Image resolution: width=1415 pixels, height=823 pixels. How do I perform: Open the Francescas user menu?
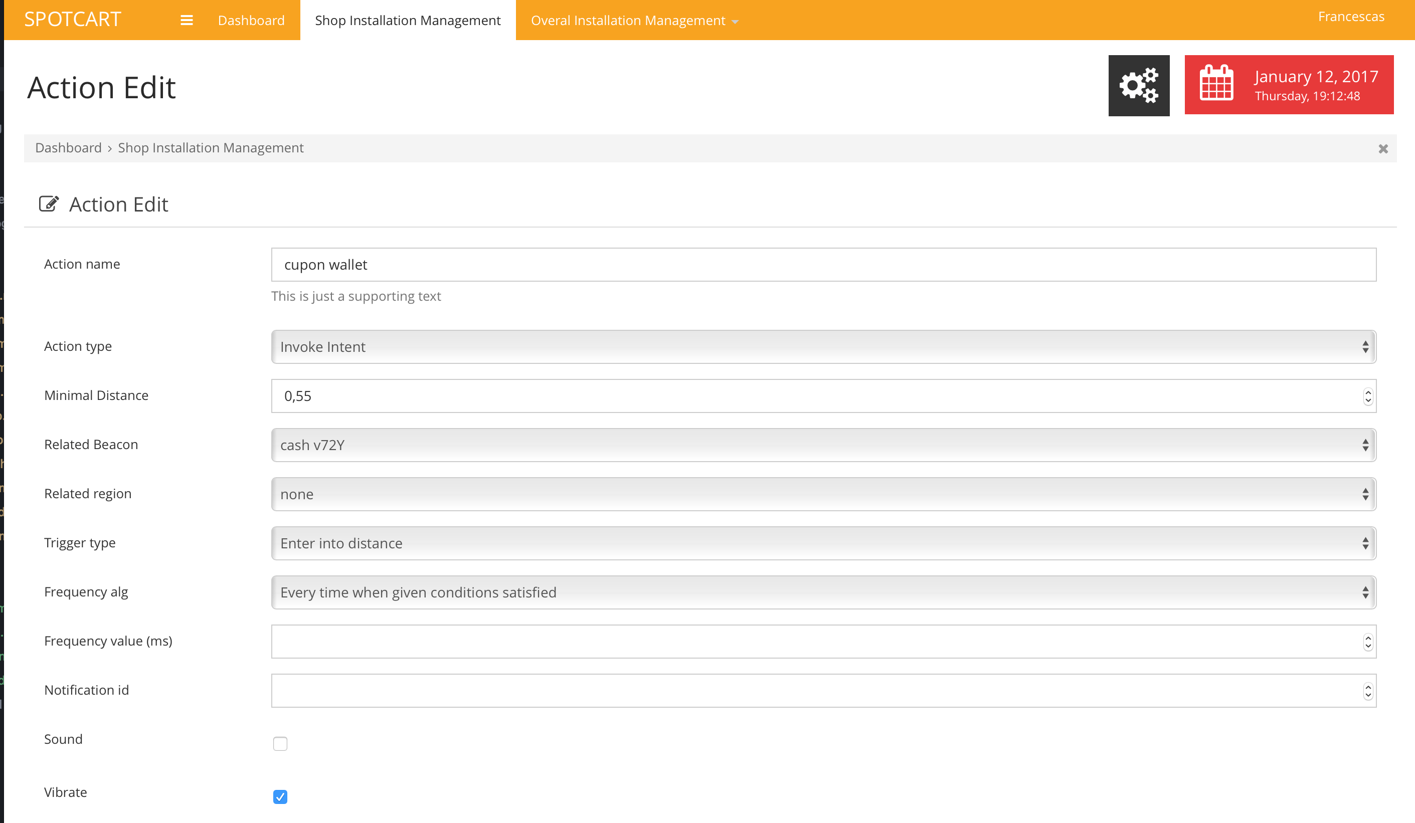pyautogui.click(x=1351, y=17)
